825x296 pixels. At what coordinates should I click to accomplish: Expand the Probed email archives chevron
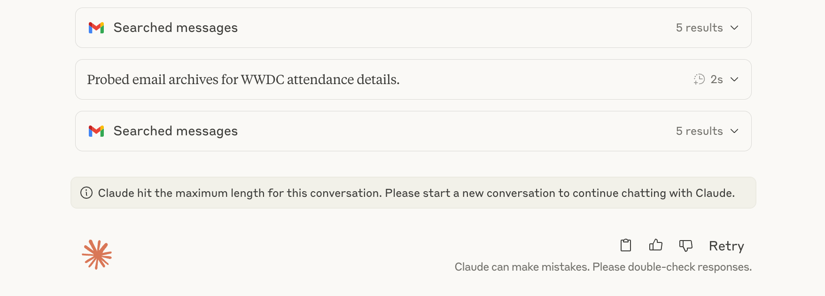click(734, 79)
